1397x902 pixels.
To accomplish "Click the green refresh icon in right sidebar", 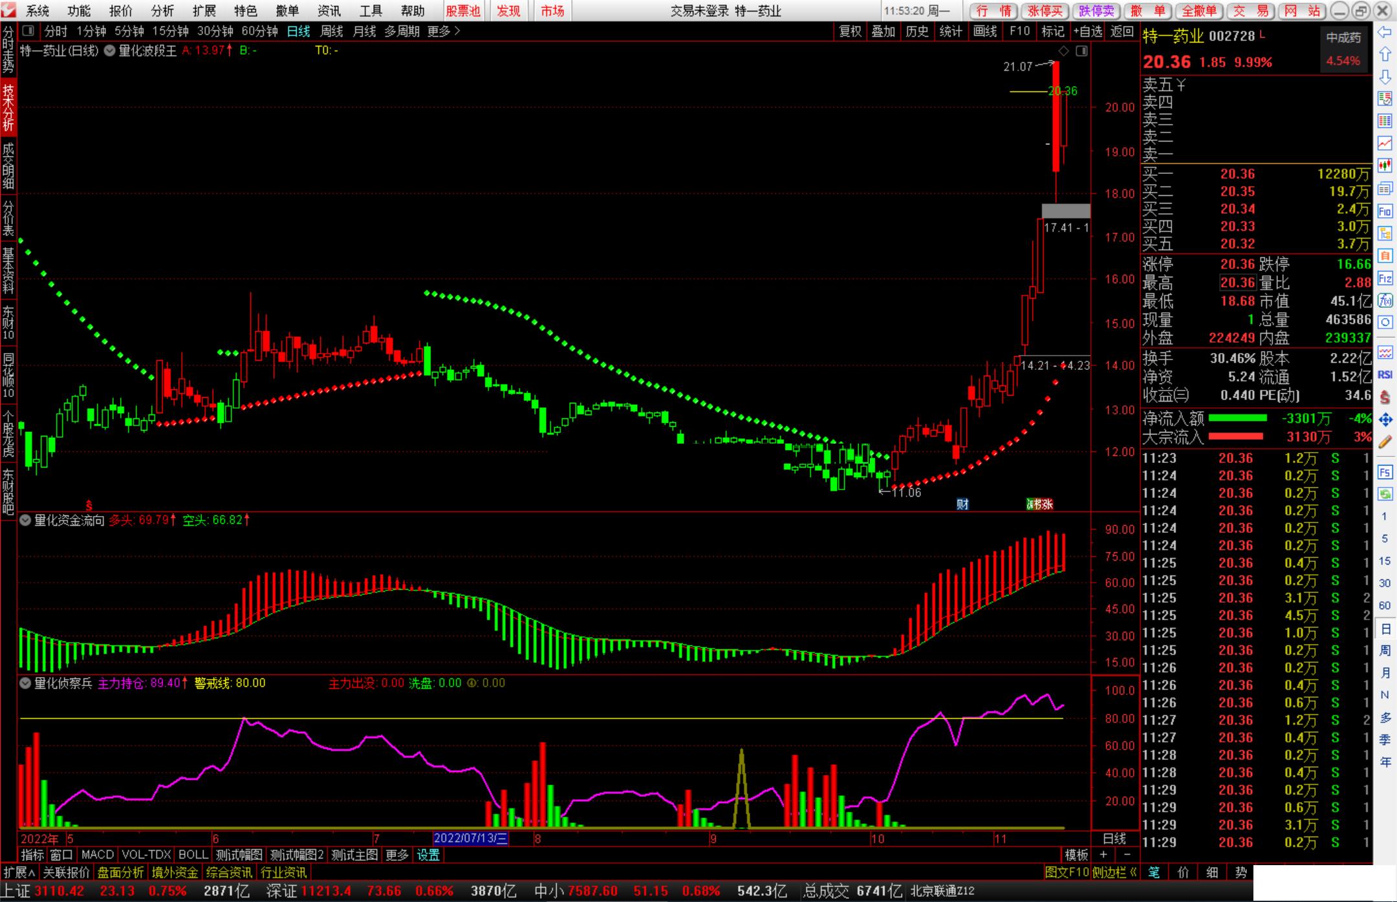I will [x=1385, y=495].
